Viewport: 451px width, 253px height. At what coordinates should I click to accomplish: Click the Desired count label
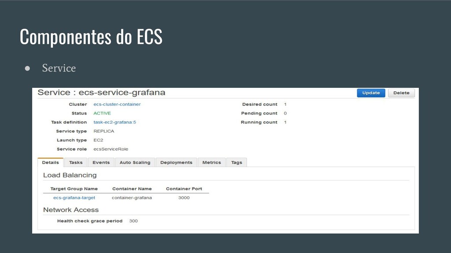(260, 105)
